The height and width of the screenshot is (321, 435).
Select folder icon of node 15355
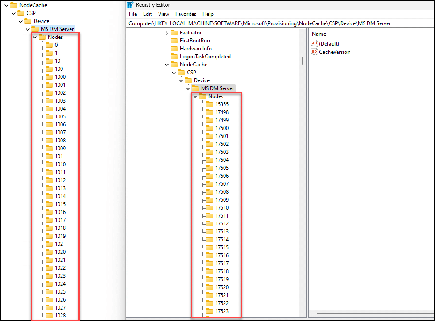210,104
